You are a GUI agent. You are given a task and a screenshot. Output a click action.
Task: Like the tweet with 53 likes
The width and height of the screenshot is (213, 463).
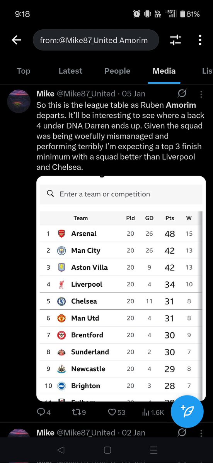tap(116, 412)
